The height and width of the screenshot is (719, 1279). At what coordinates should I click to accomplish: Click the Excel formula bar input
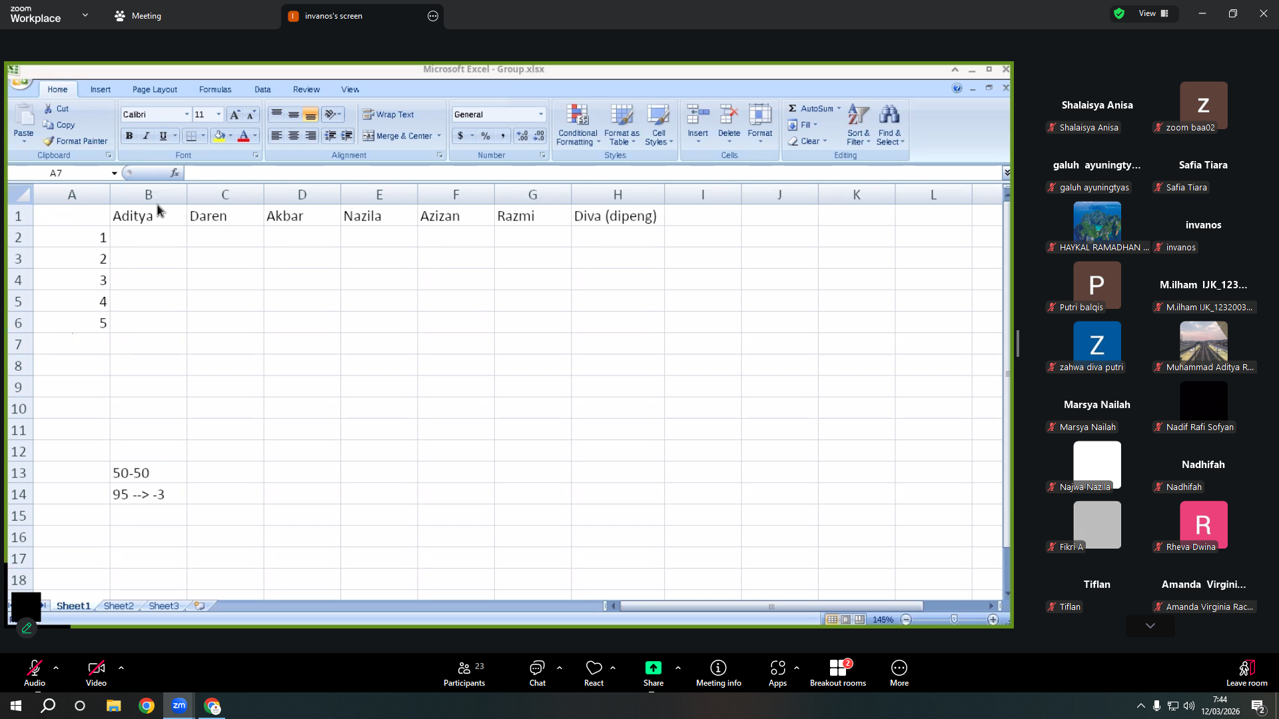[592, 173]
